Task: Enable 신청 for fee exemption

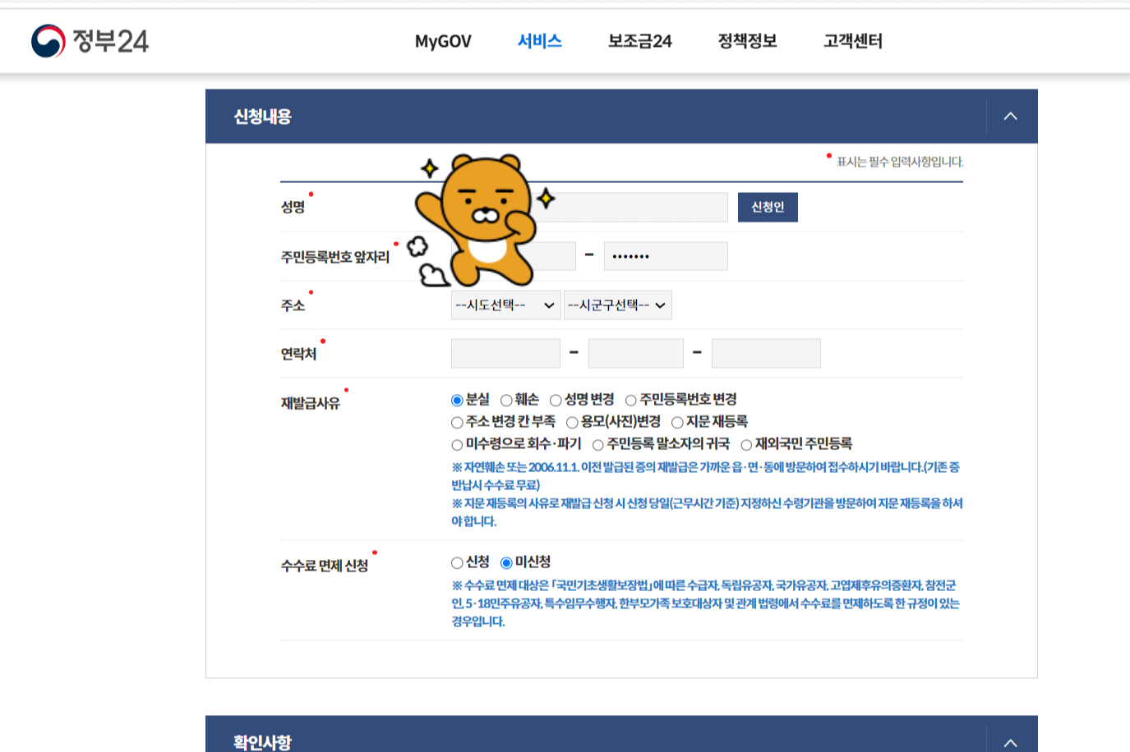Action: tap(455, 563)
